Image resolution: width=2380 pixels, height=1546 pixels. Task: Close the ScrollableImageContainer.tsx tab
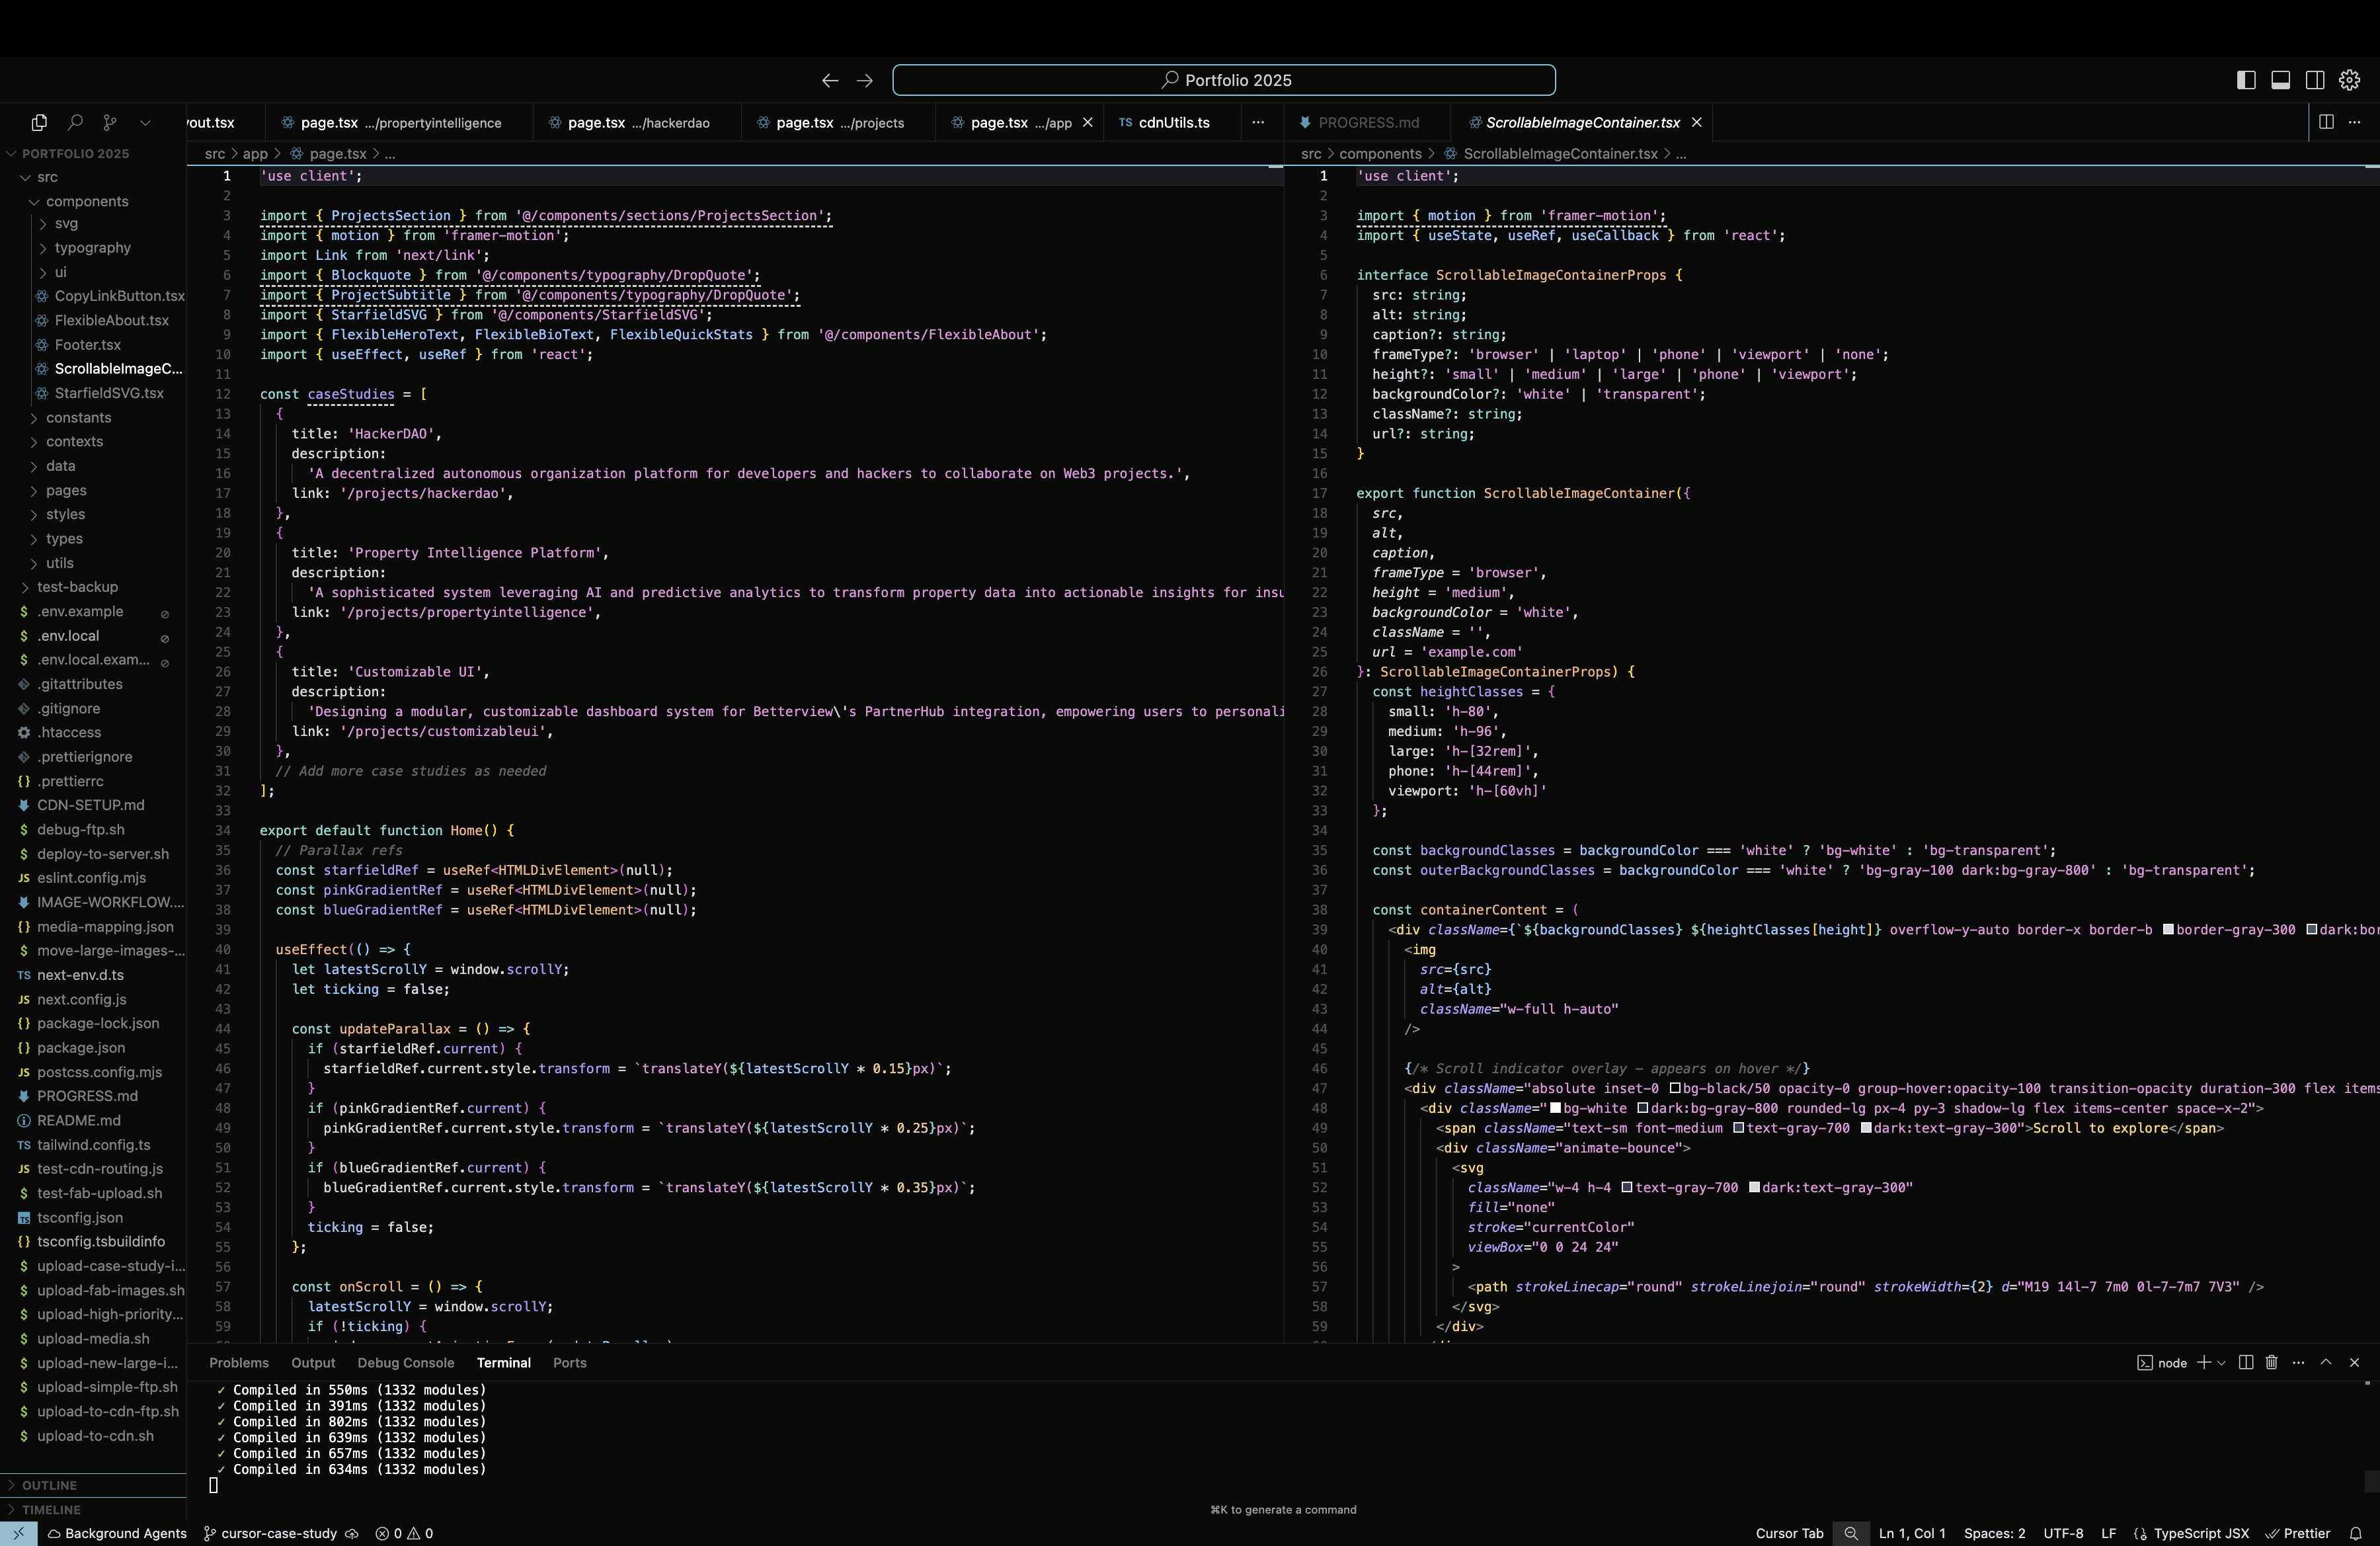(1696, 122)
